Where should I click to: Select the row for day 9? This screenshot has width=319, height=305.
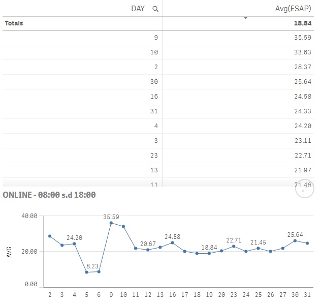pyautogui.click(x=155, y=38)
